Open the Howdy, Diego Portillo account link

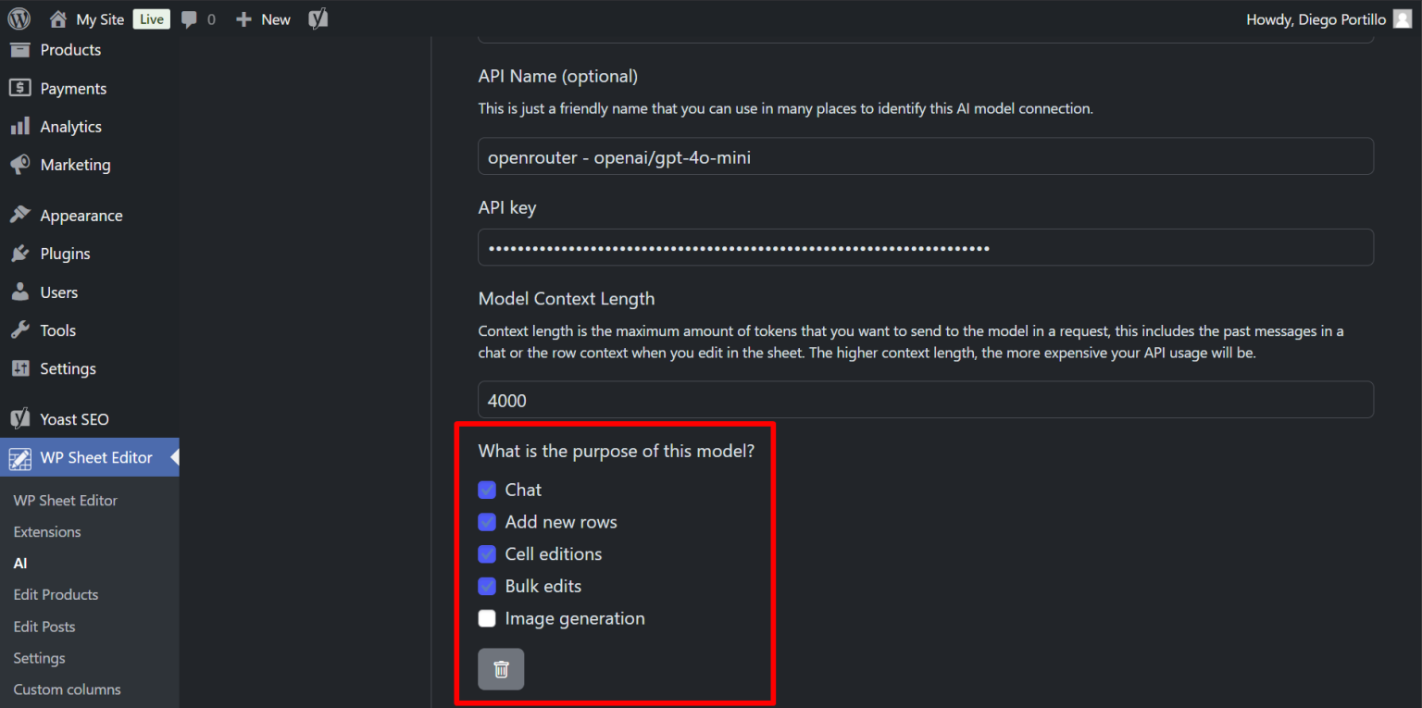coord(1315,19)
